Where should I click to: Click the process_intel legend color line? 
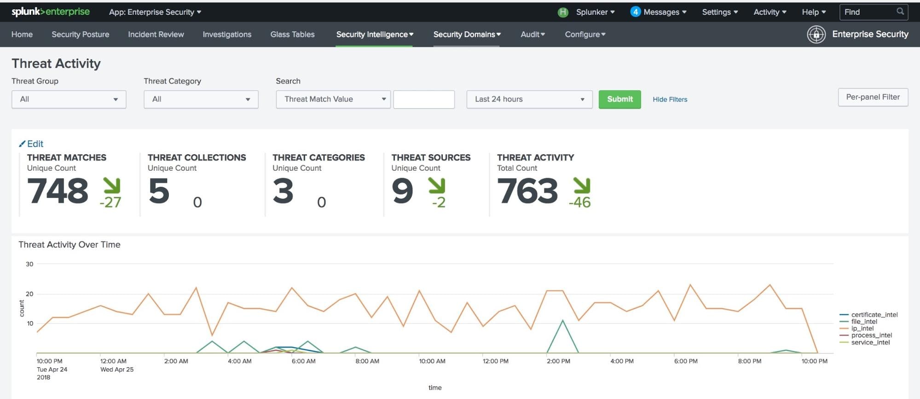(x=844, y=335)
